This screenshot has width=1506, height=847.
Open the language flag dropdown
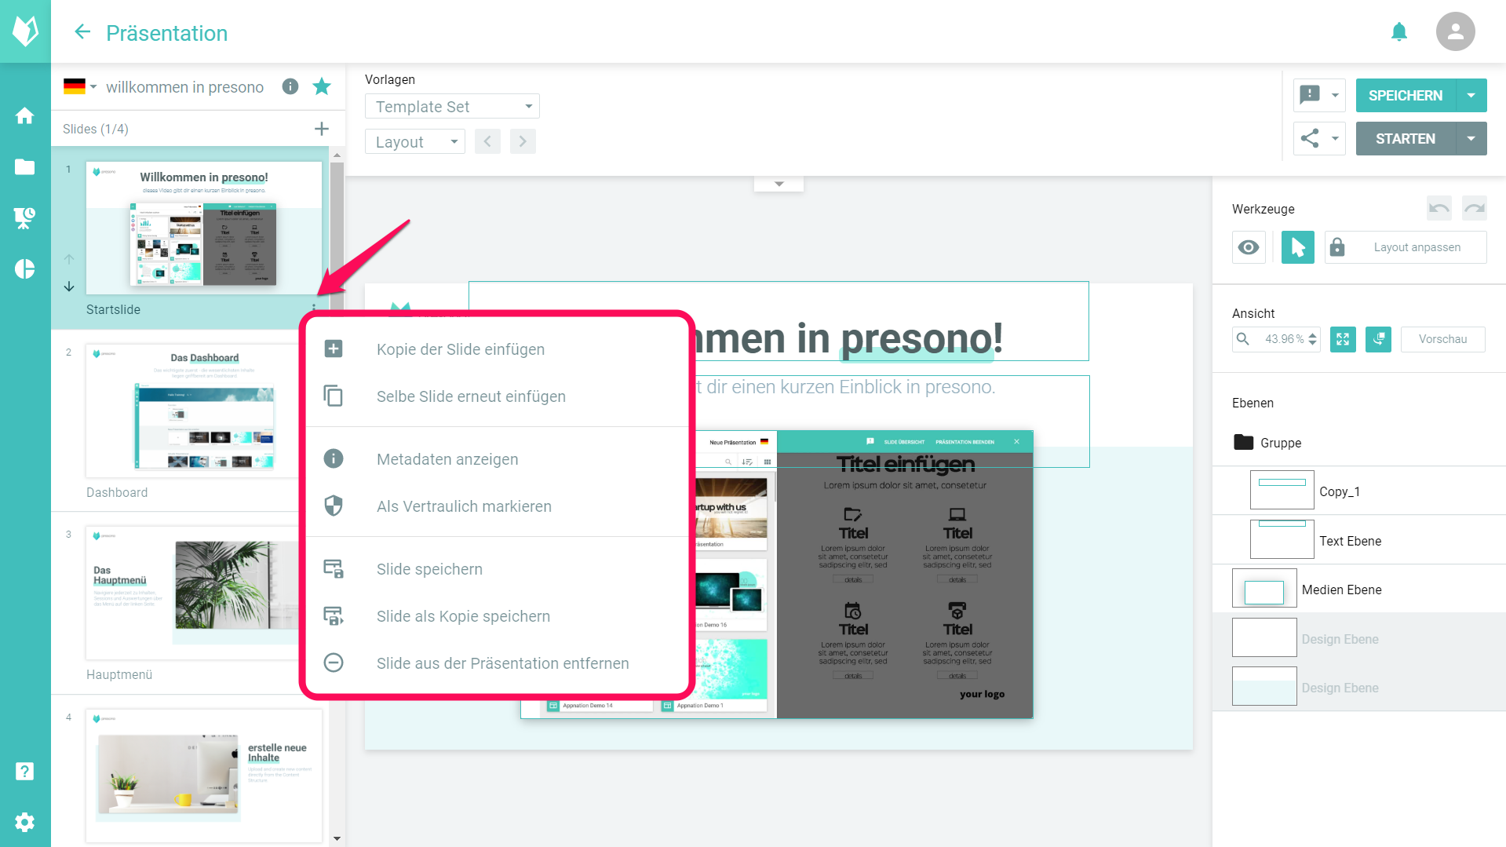click(80, 86)
